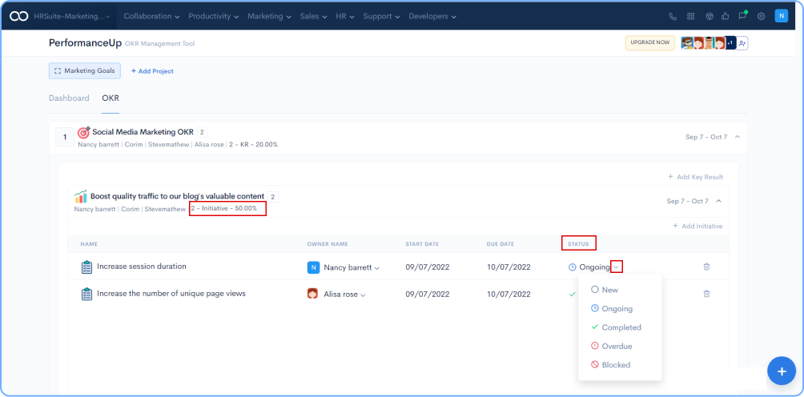Delete the Increase session duration initiative
This screenshot has height=397, width=804.
point(706,267)
